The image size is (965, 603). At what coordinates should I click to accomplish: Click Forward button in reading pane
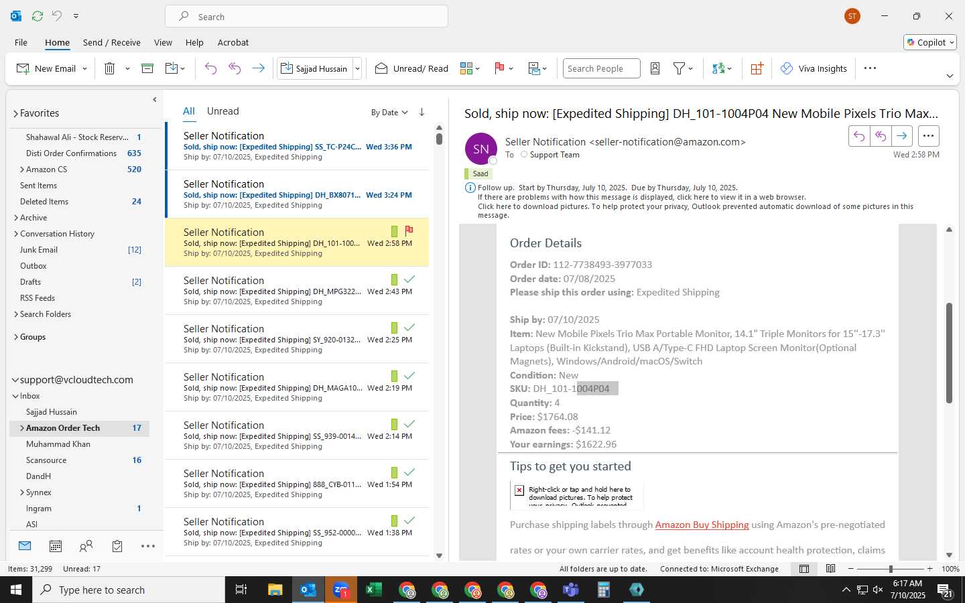point(902,136)
